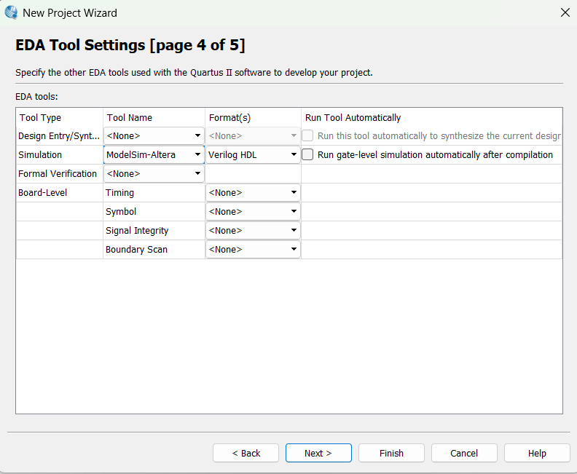This screenshot has height=474, width=577.
Task: Select the Formal Verification tool type cell
Action: pos(60,173)
